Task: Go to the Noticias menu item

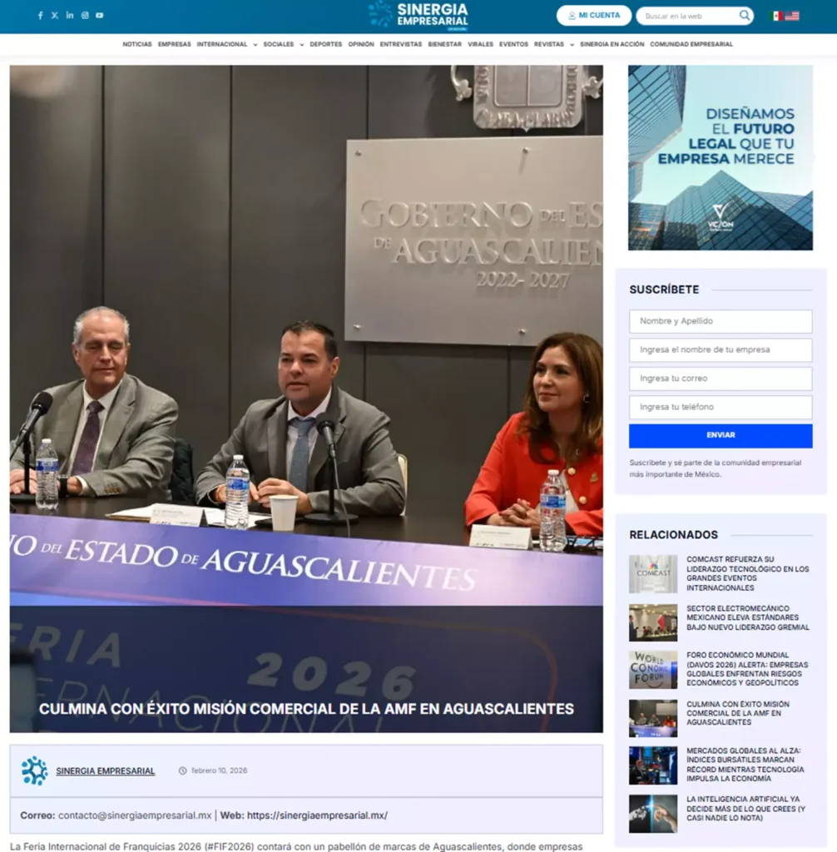Action: (x=137, y=44)
